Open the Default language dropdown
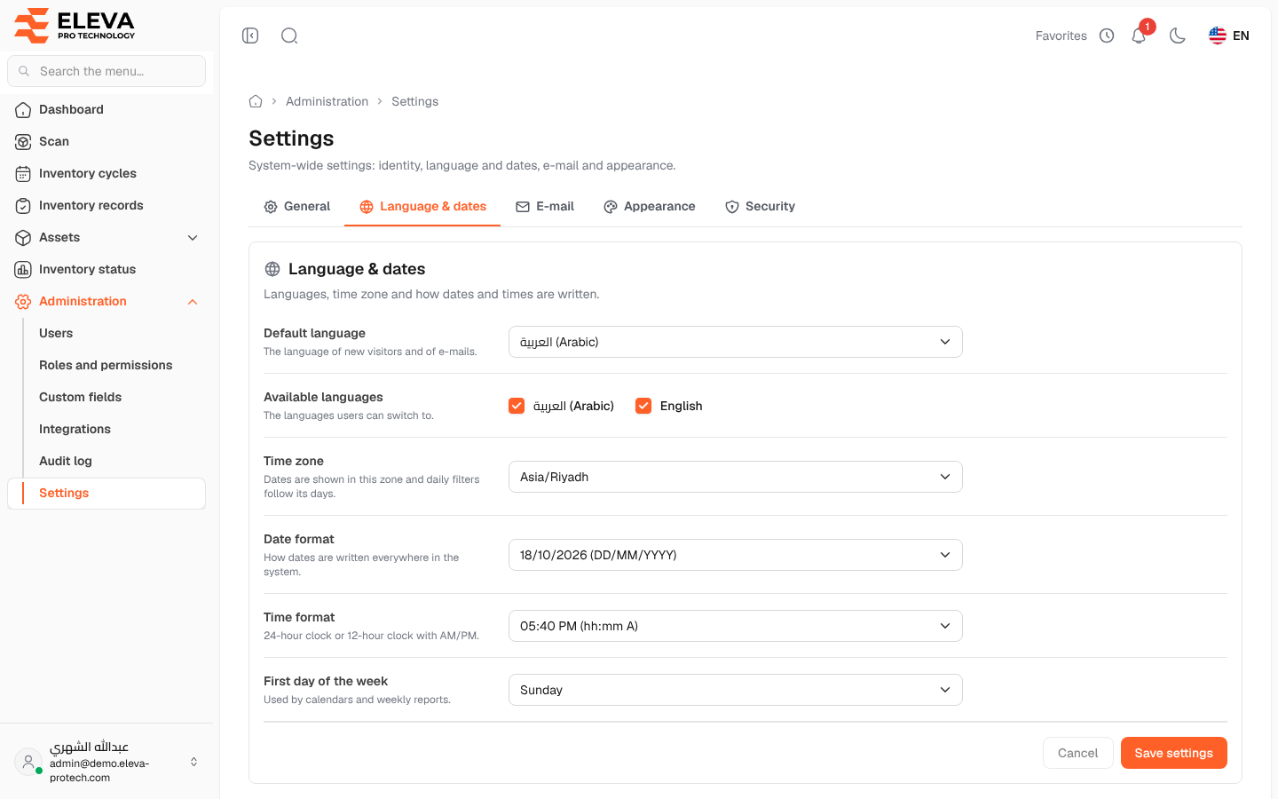The width and height of the screenshot is (1278, 799). (736, 342)
